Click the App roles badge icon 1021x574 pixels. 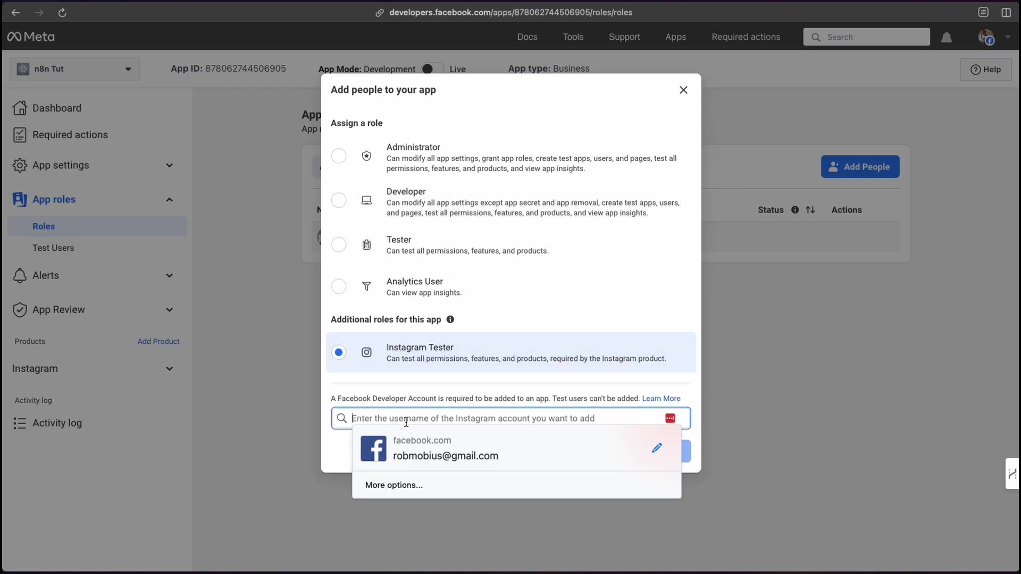pos(20,199)
